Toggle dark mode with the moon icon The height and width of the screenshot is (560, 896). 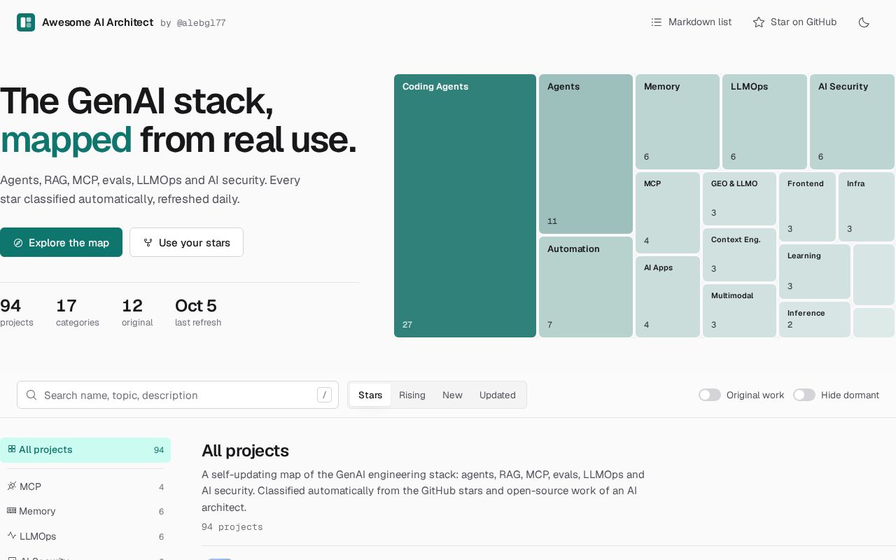864,22
